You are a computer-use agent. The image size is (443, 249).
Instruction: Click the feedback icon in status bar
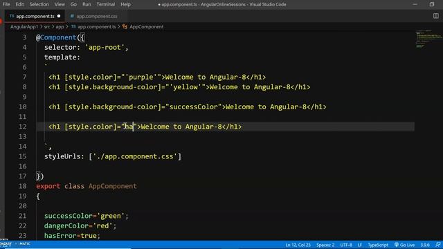[x=437, y=245]
